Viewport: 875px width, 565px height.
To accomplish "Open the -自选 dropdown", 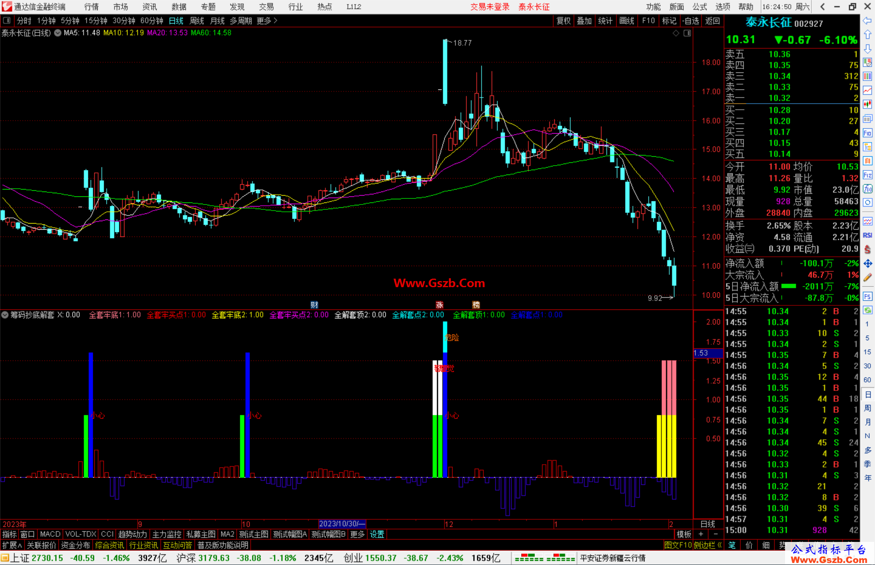I will tap(691, 21).
